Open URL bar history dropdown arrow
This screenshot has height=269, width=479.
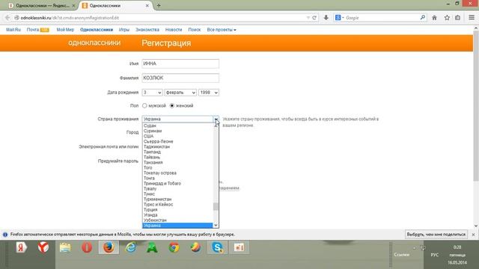tap(308, 18)
